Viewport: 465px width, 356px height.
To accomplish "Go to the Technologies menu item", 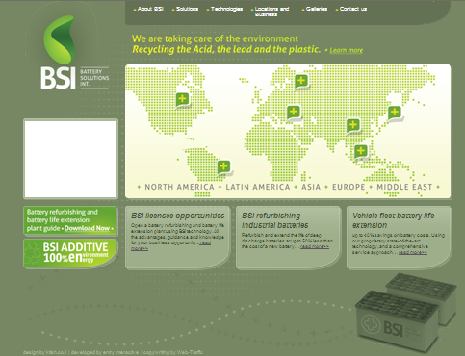I will pyautogui.click(x=226, y=9).
